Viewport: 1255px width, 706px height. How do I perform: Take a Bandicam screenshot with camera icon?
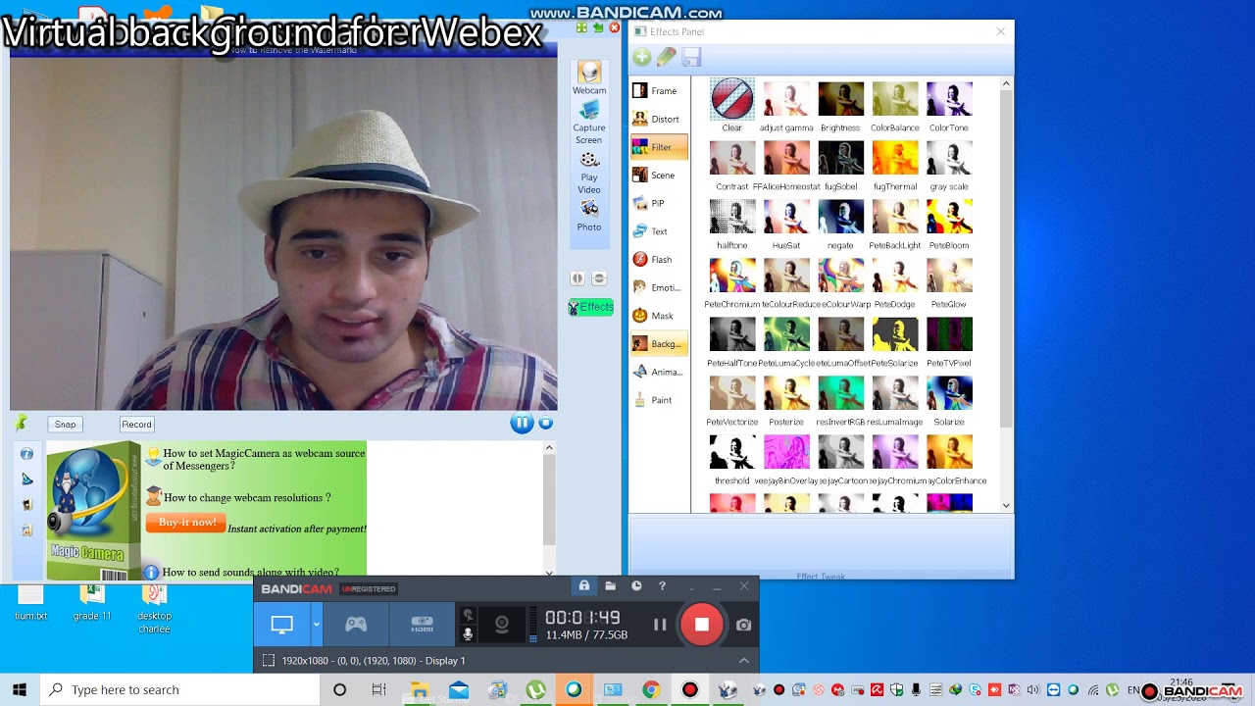tap(744, 625)
